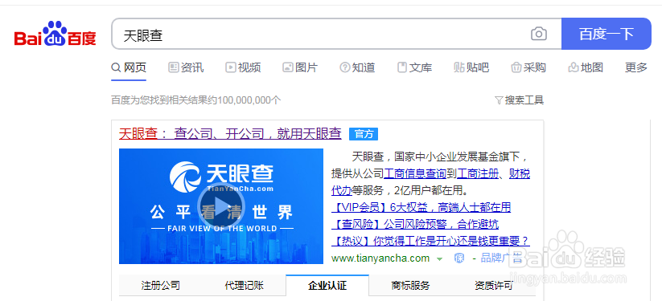This screenshot has height=301, width=662.
Task: Select the 企业认证 tab
Action: coord(327,286)
